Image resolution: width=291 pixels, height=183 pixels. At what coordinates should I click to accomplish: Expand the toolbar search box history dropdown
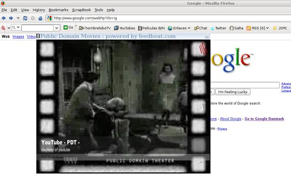pos(57,28)
